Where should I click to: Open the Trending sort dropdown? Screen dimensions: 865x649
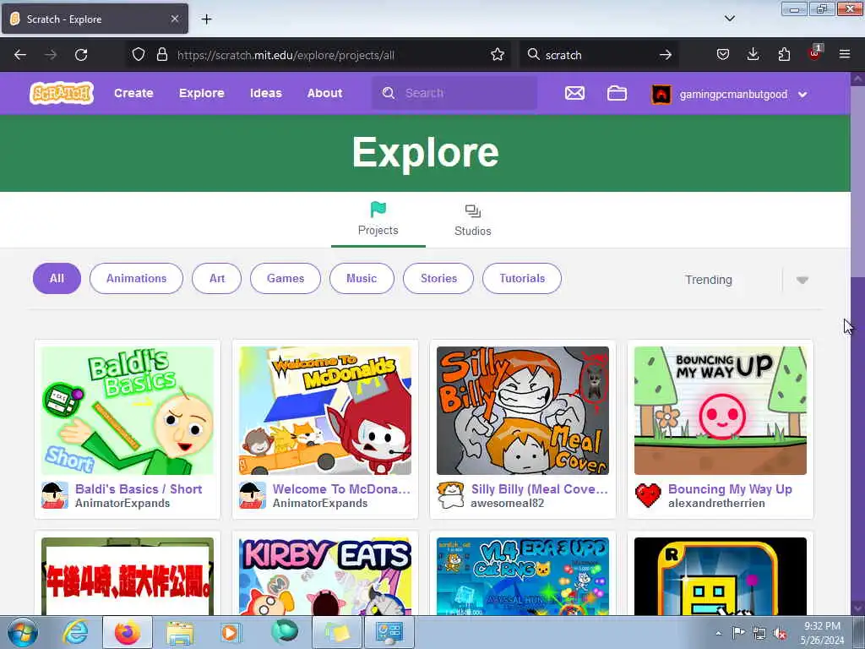(x=747, y=280)
